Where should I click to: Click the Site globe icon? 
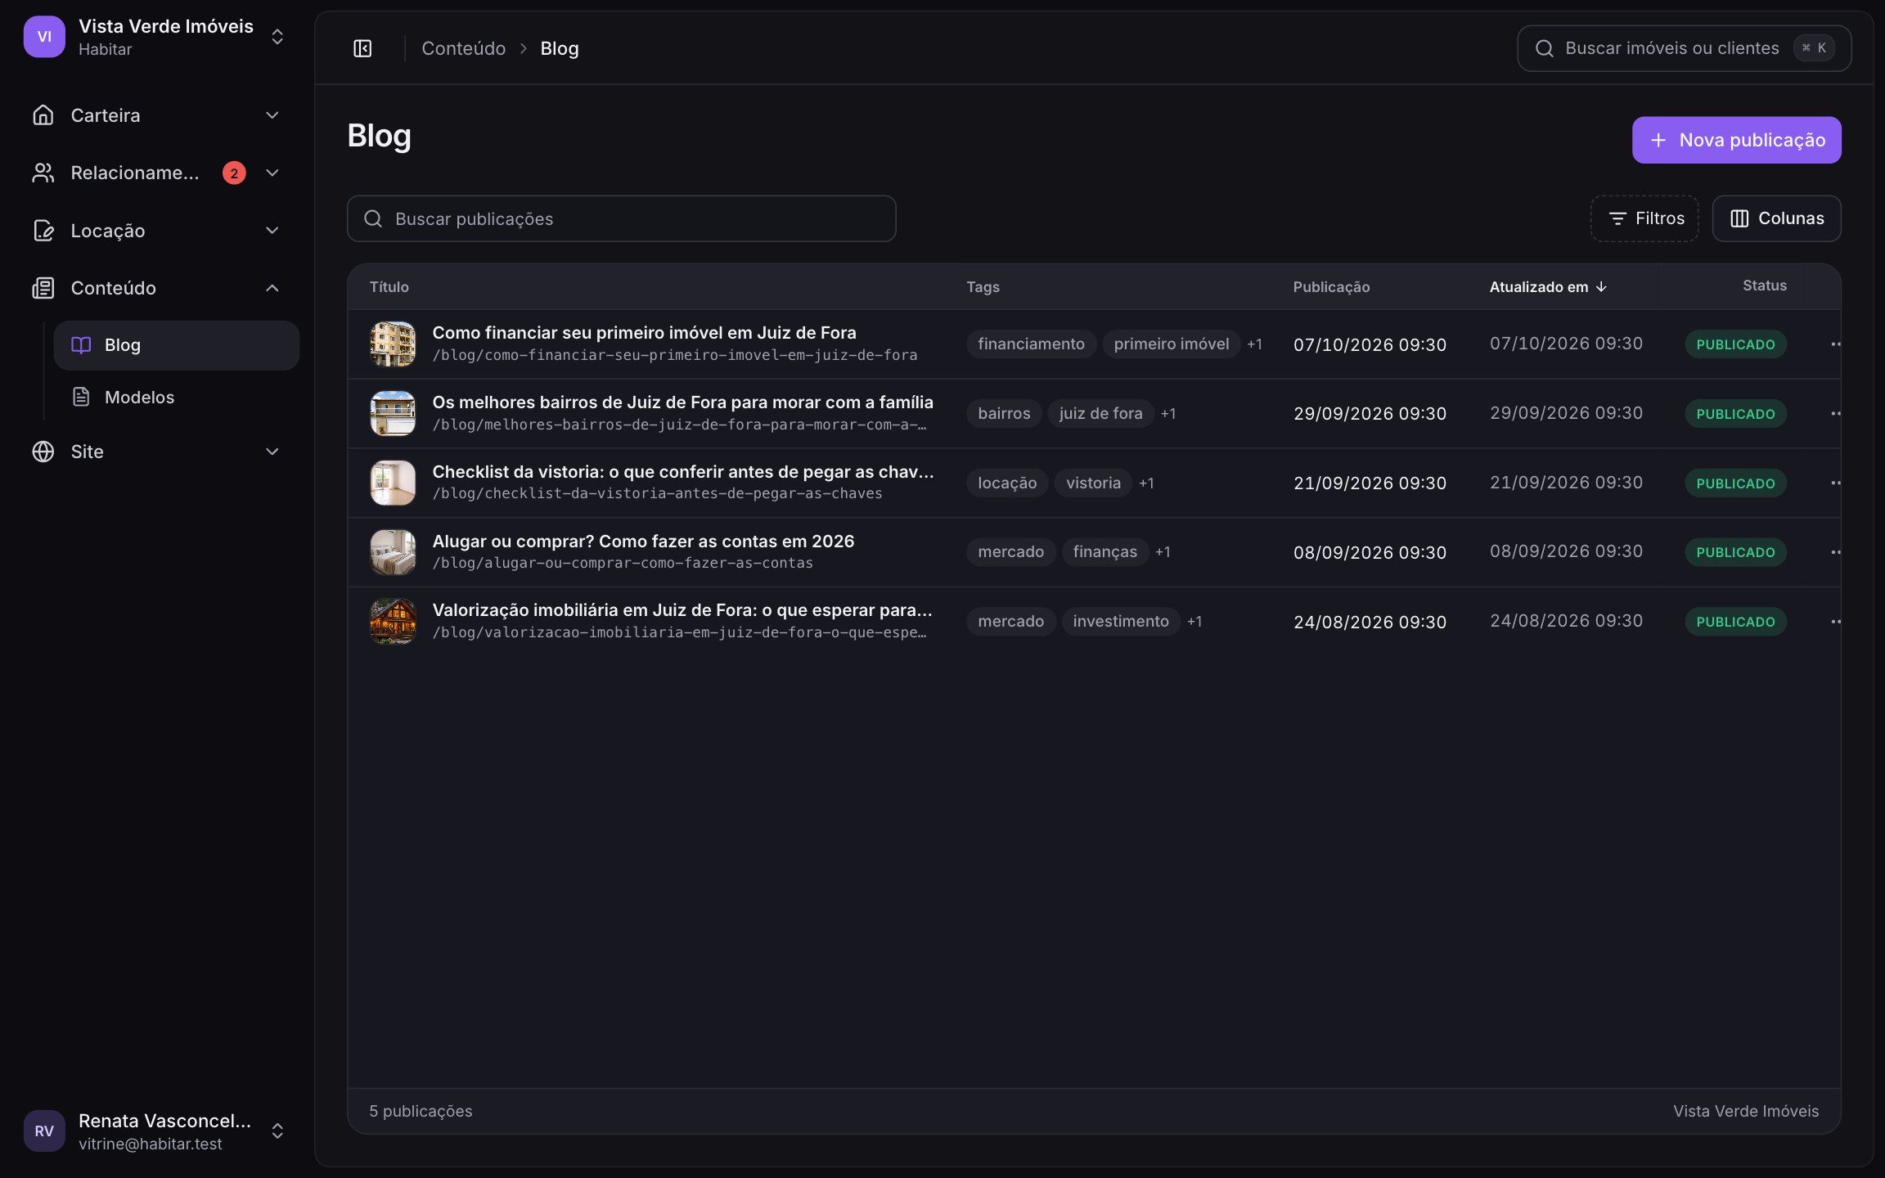click(43, 452)
